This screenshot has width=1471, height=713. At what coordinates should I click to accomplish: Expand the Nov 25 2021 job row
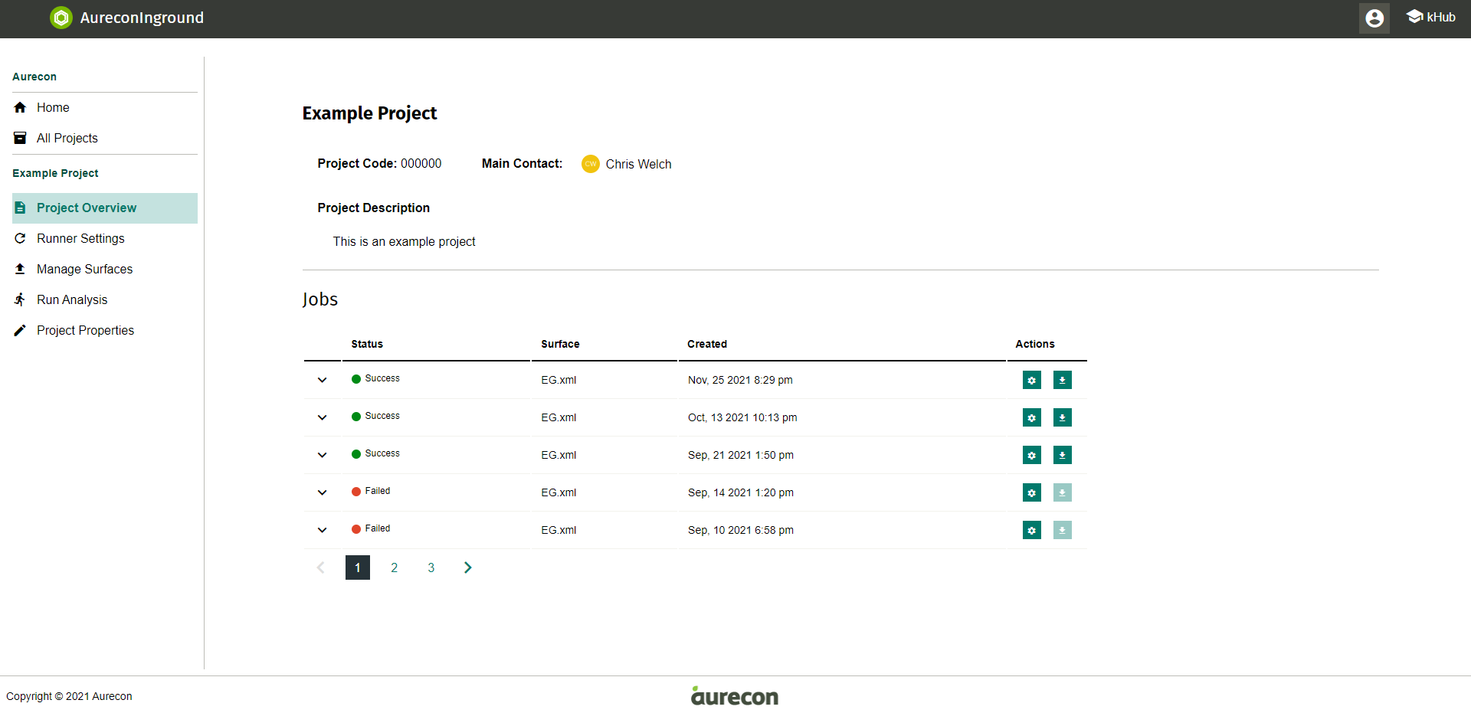point(322,380)
